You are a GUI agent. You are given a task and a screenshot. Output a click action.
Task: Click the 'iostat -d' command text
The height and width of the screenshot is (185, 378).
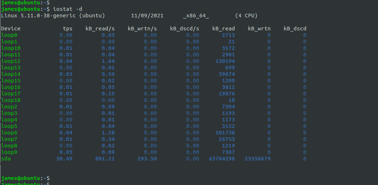[x=68, y=9]
